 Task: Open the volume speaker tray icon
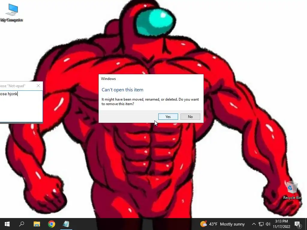268,224
